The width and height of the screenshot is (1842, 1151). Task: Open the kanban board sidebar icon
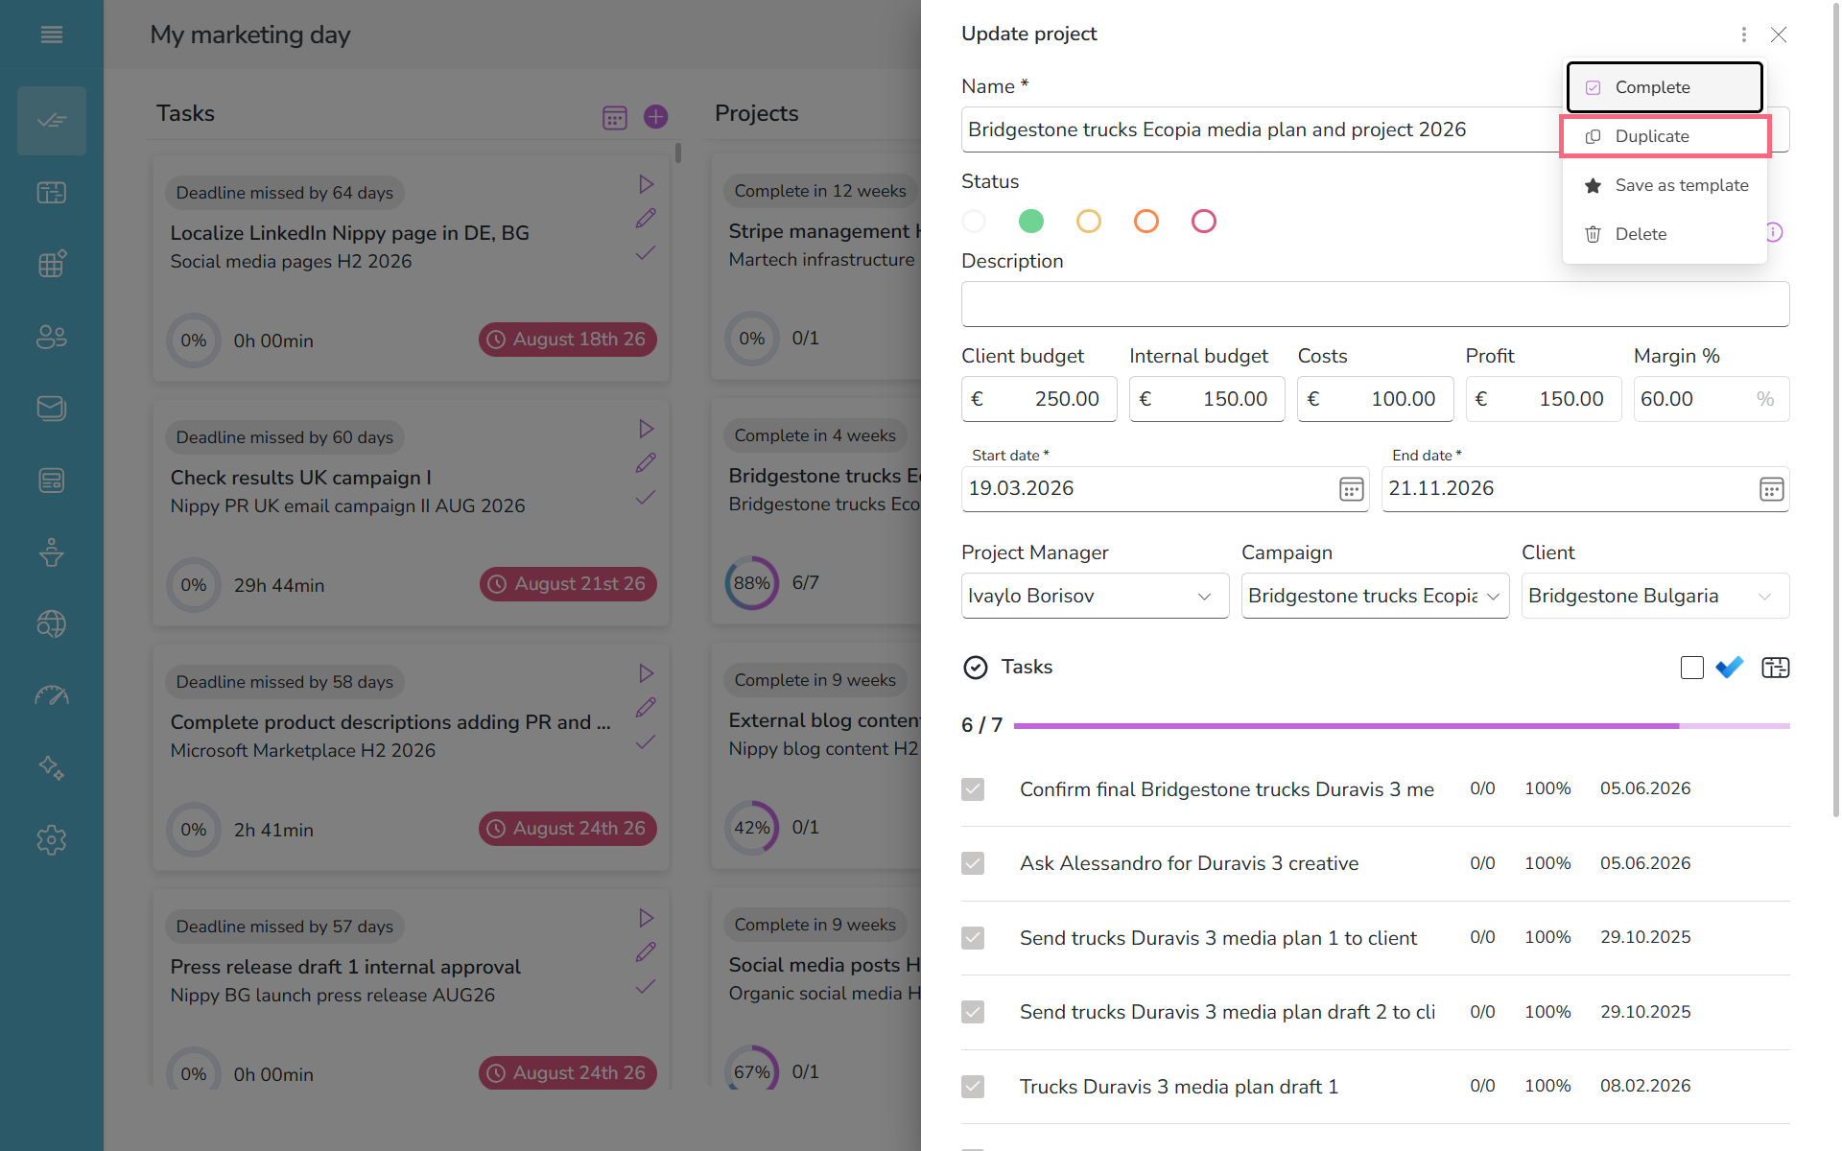point(52,193)
